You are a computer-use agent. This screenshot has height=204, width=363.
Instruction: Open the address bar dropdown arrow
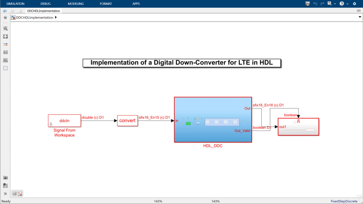point(360,17)
